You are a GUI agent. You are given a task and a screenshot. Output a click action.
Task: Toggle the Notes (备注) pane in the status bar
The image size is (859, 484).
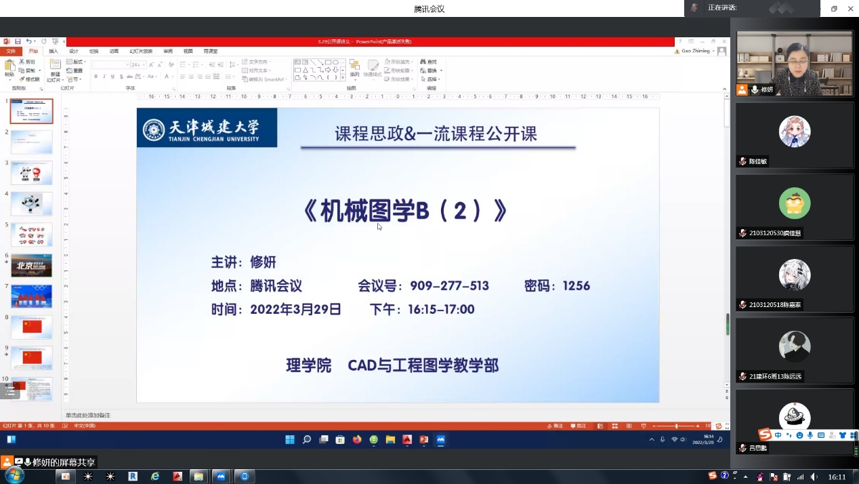coord(555,426)
